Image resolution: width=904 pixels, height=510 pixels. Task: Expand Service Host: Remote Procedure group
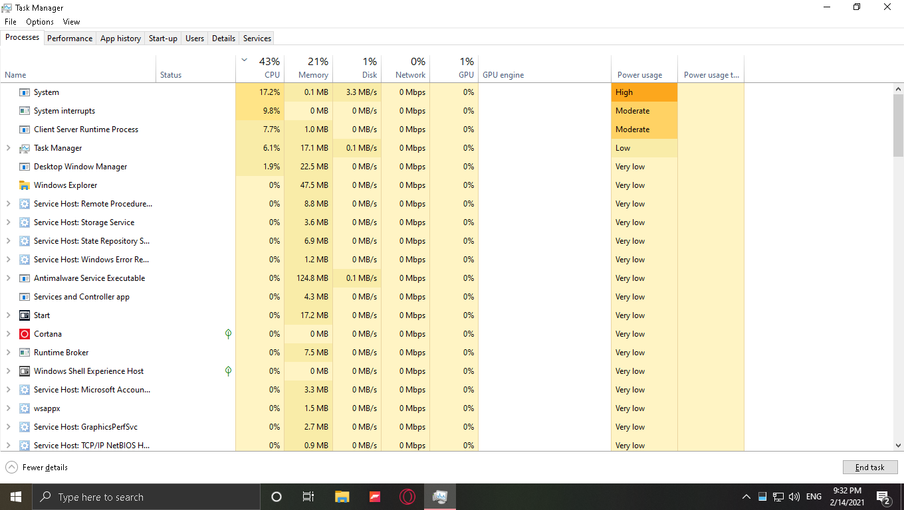(8, 204)
